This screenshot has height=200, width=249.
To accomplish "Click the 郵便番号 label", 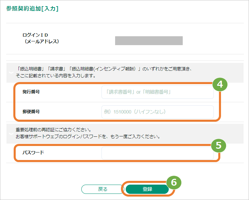I will coord(31,111).
